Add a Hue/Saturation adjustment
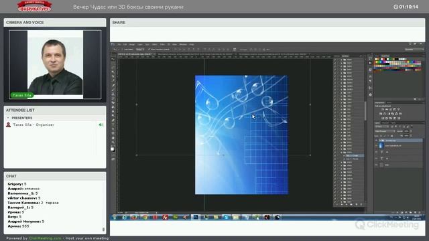 click(380, 114)
